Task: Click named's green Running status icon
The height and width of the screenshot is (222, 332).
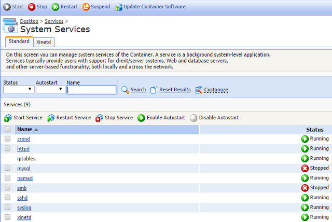Action: pyautogui.click(x=305, y=178)
